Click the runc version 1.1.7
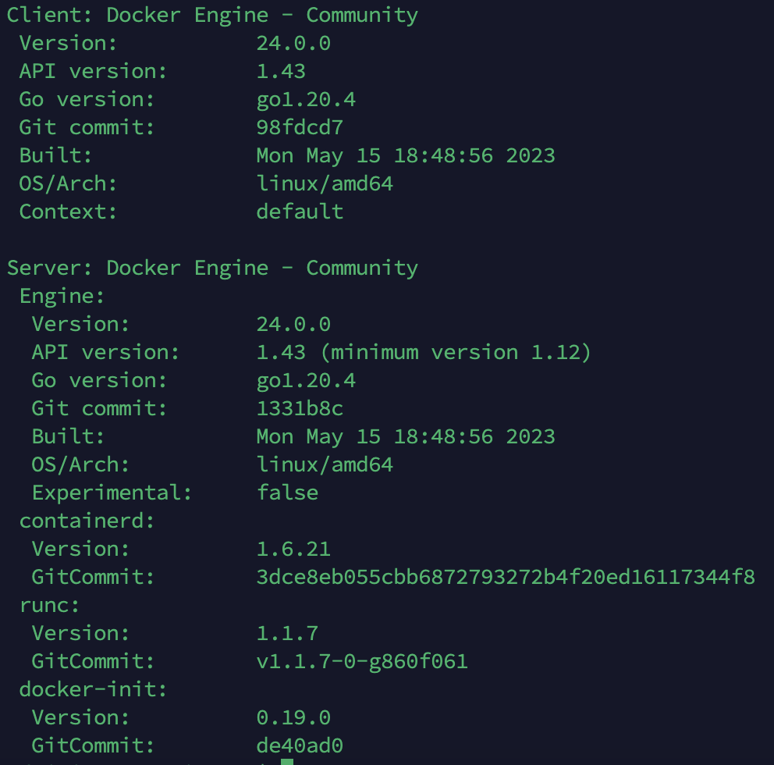The image size is (774, 765). click(x=287, y=634)
